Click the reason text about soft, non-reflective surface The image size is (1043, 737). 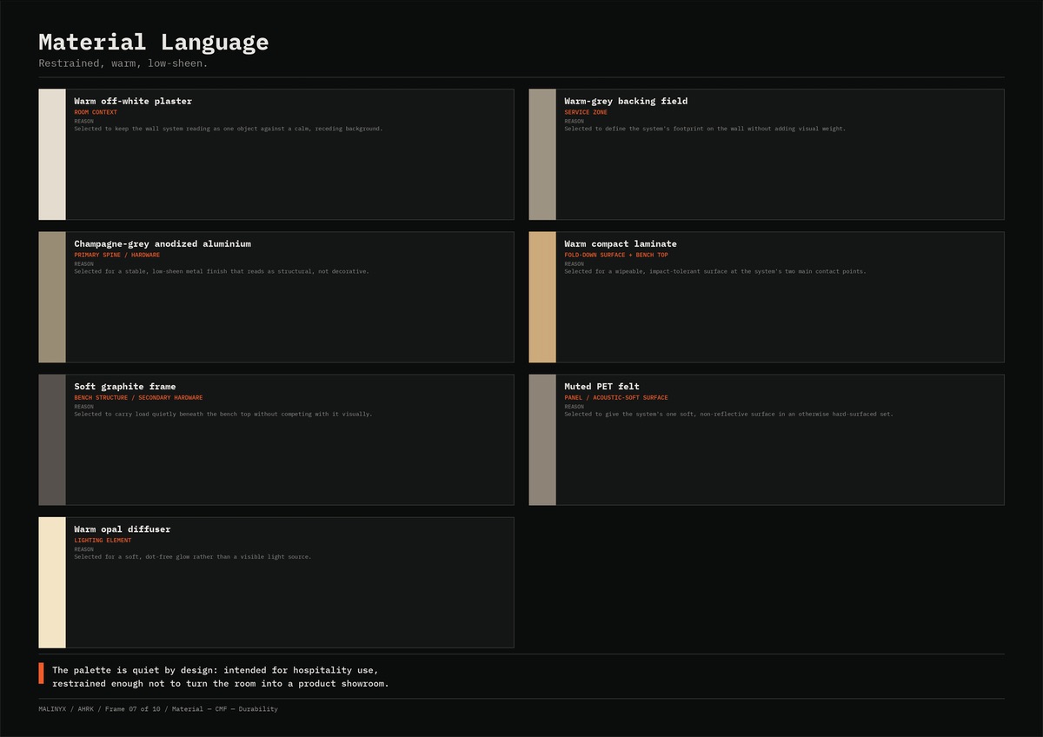pos(729,414)
